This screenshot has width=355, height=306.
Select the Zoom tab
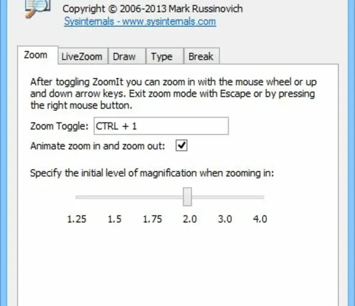click(x=36, y=56)
